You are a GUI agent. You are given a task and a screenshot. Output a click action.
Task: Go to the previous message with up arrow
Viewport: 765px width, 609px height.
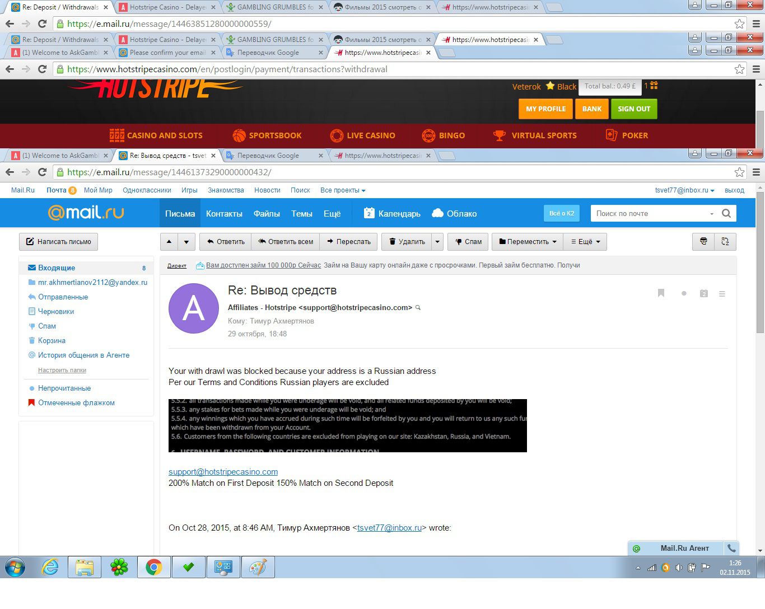169,242
